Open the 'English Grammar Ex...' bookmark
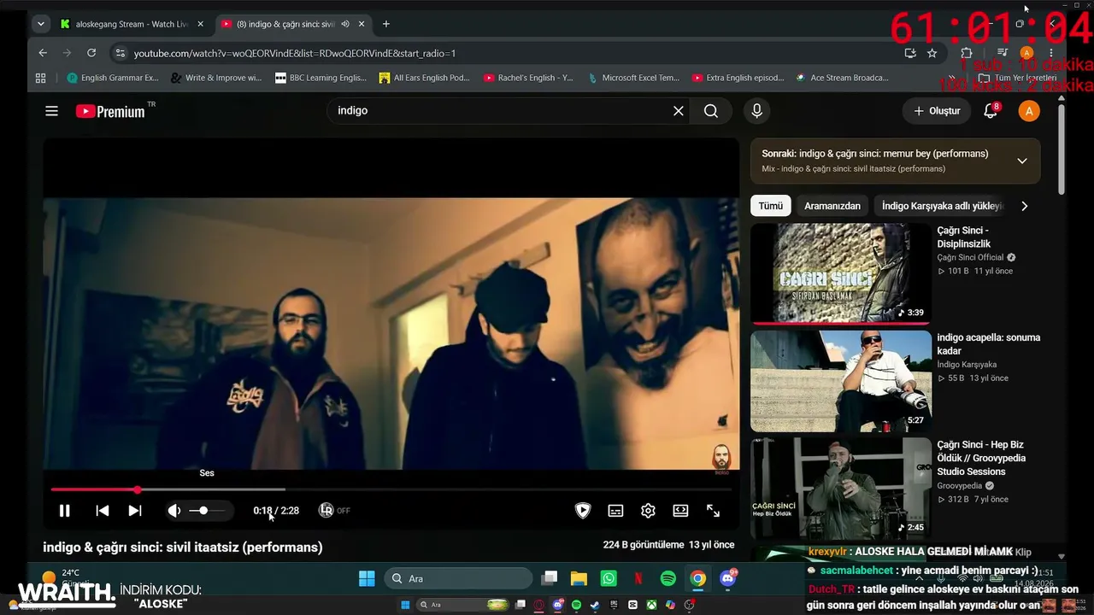Image resolution: width=1094 pixels, height=615 pixels. coord(113,78)
